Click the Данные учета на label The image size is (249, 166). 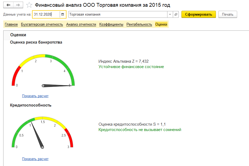coord(17,15)
